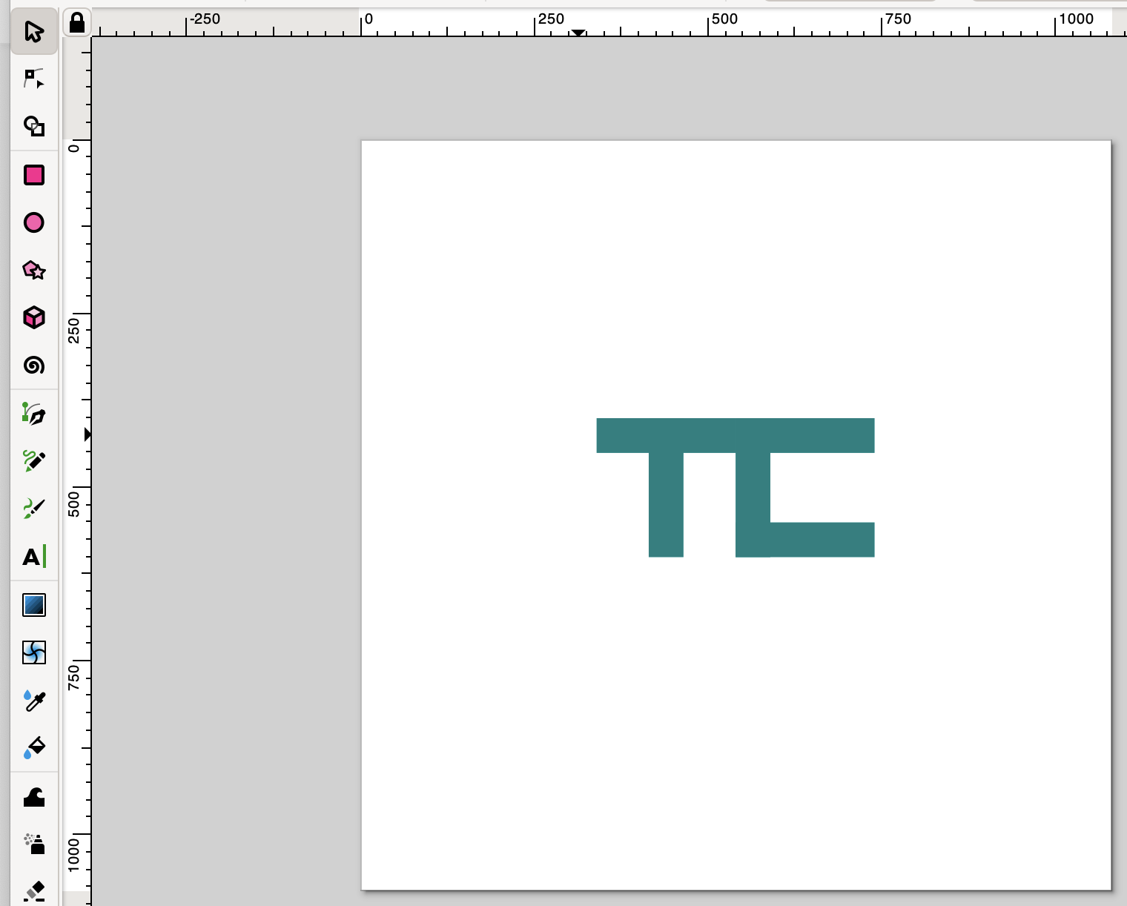This screenshot has height=906, width=1127.
Task: Choose the Pencil freehand tool
Action: (34, 461)
